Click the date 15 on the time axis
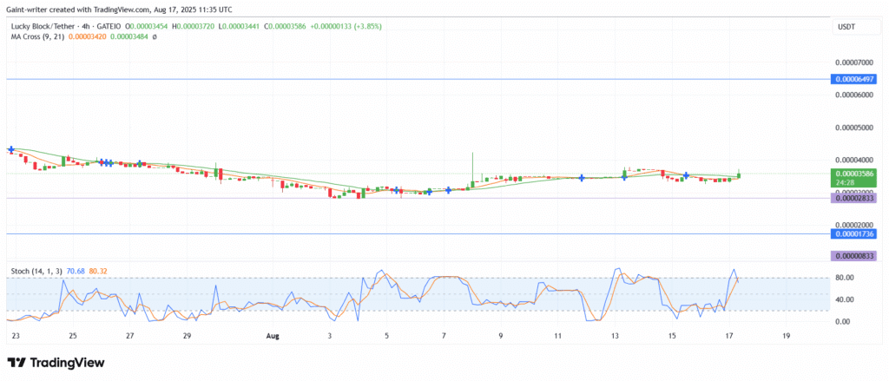The image size is (889, 381). coord(672,336)
